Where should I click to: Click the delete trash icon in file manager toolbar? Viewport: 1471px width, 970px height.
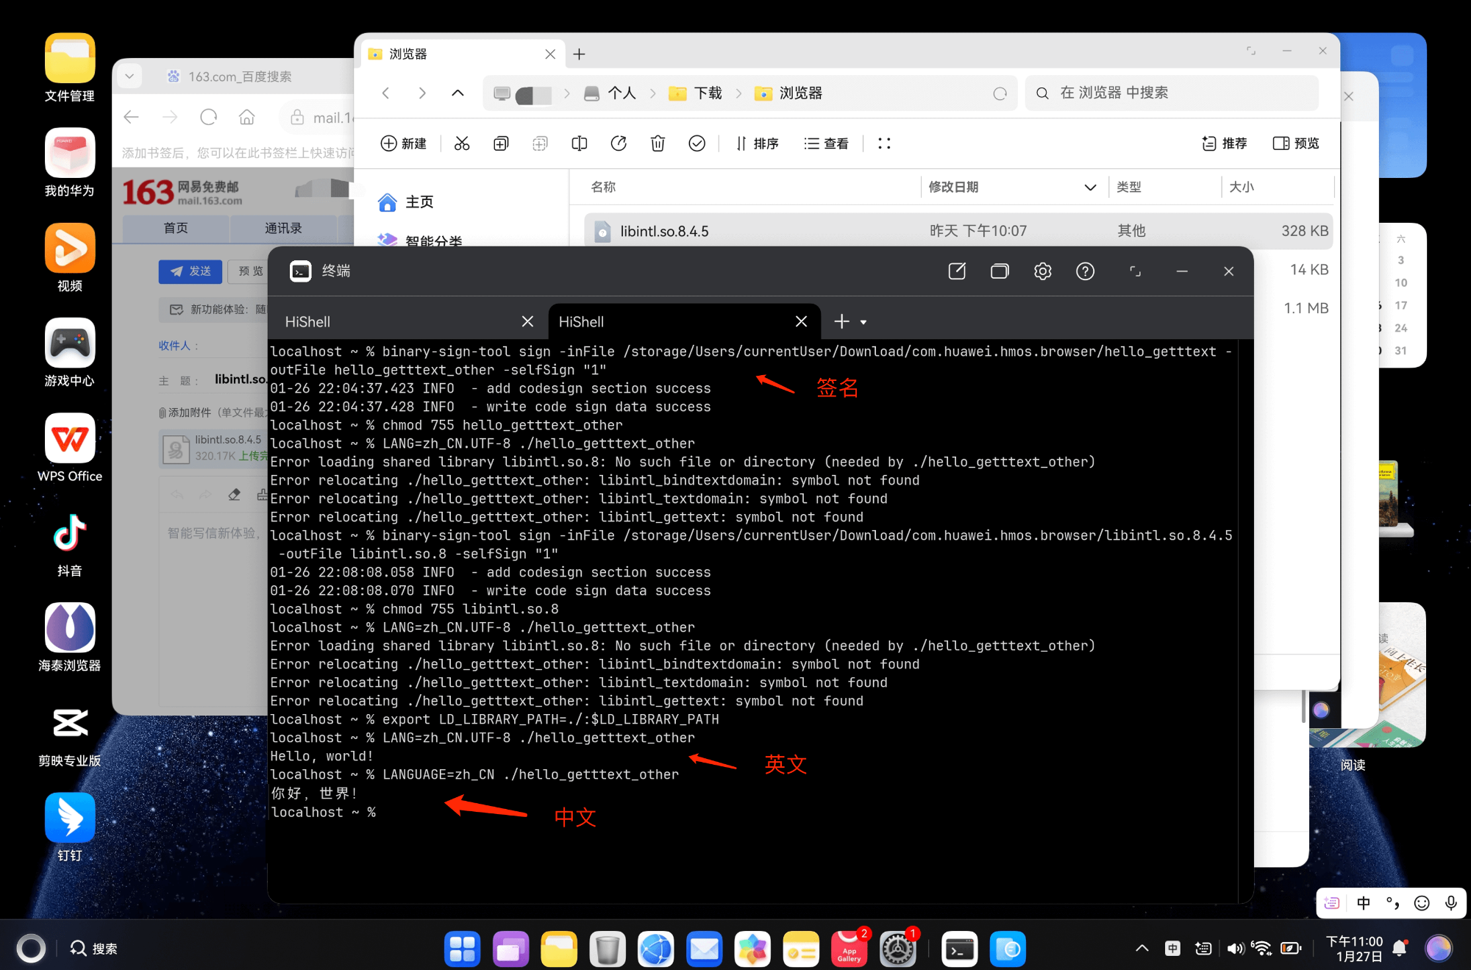pyautogui.click(x=658, y=143)
